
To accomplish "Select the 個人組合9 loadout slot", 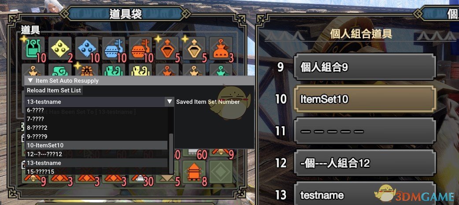I will coord(365,67).
